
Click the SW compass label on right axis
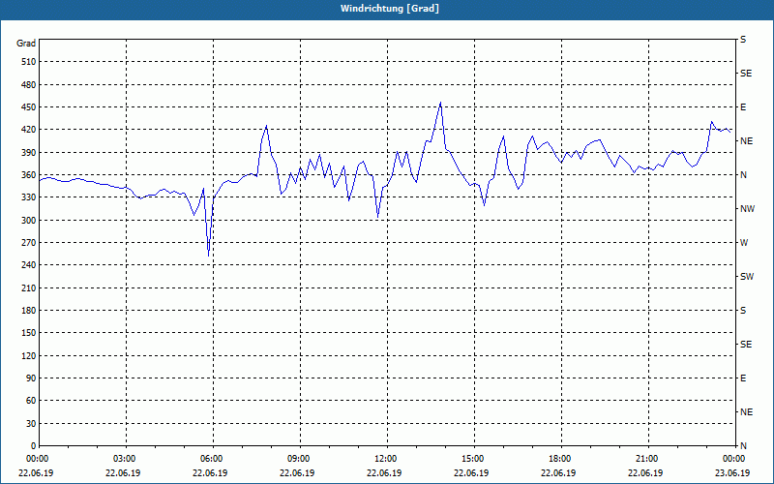pyautogui.click(x=747, y=277)
